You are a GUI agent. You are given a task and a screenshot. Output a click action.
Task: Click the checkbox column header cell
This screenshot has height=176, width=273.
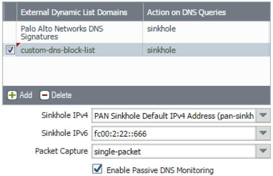pyautogui.click(x=10, y=12)
